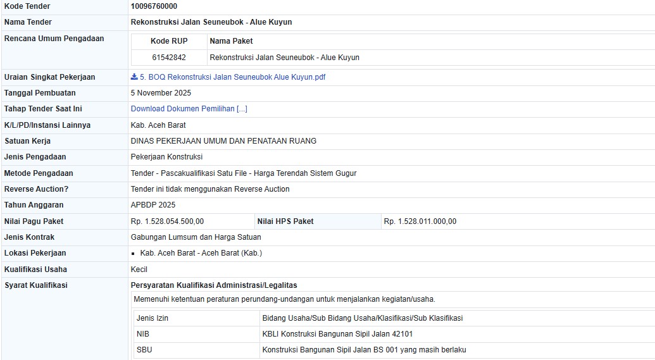Click the Pascakualifikasi Satu File method text
This screenshot has width=655, height=360.
[x=243, y=173]
